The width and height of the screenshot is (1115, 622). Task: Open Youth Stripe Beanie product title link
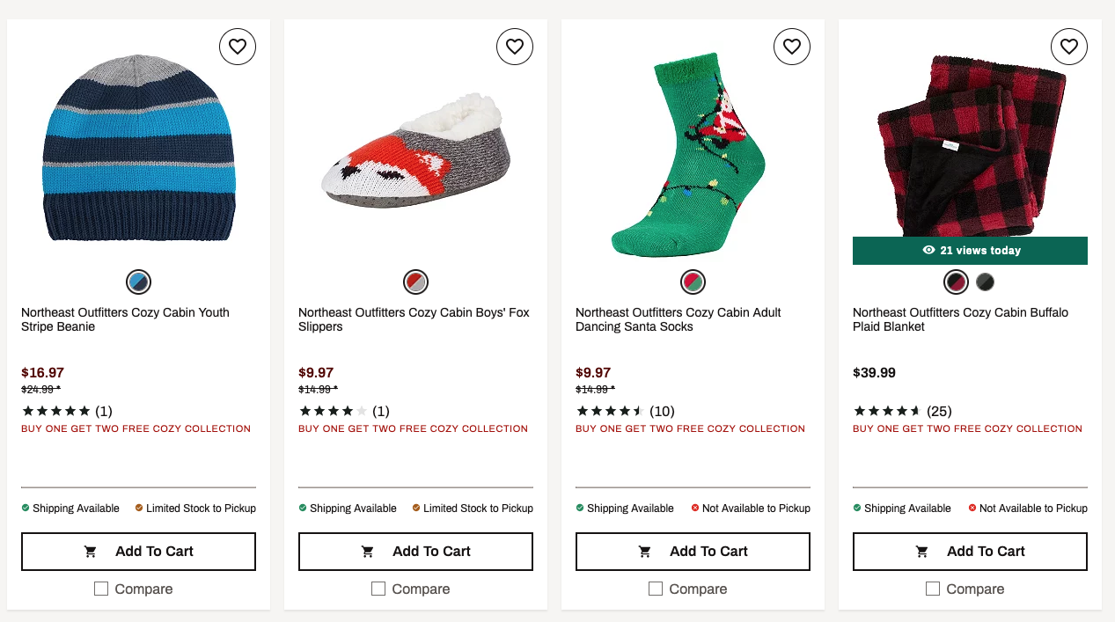[x=125, y=319]
